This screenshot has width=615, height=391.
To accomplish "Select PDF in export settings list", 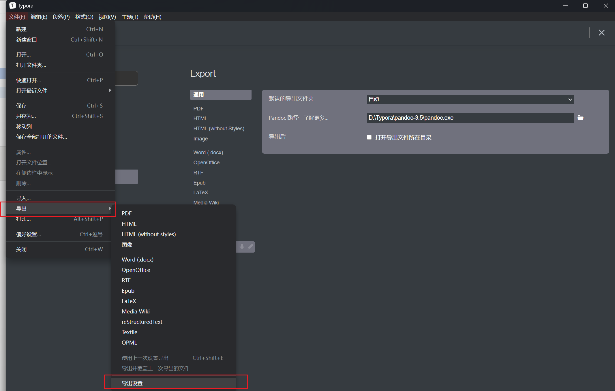I will (198, 108).
